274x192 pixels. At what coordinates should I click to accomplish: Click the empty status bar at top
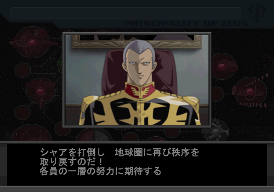pyautogui.click(x=126, y=13)
